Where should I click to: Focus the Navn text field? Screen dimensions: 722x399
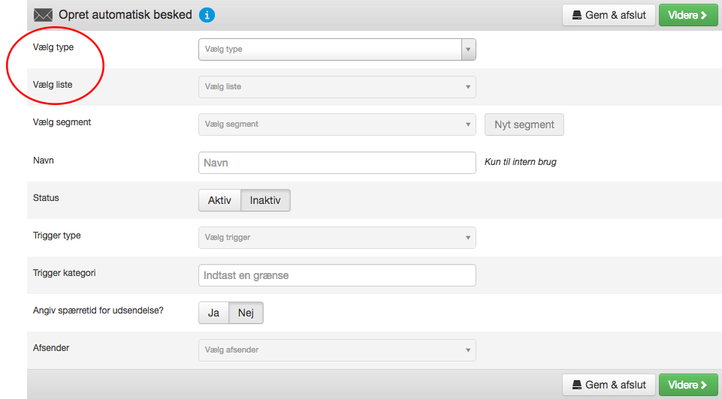pos(337,163)
